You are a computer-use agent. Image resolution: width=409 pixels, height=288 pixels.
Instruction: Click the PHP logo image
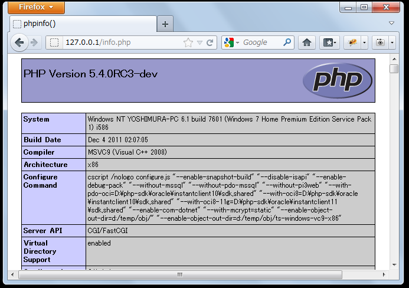pyautogui.click(x=338, y=80)
